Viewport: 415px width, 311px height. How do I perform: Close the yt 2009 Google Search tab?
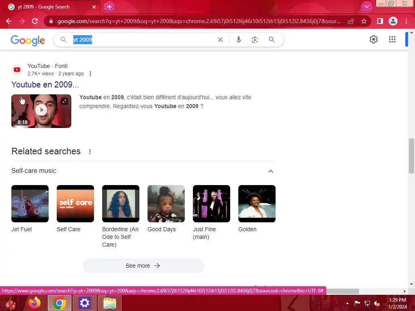click(94, 7)
